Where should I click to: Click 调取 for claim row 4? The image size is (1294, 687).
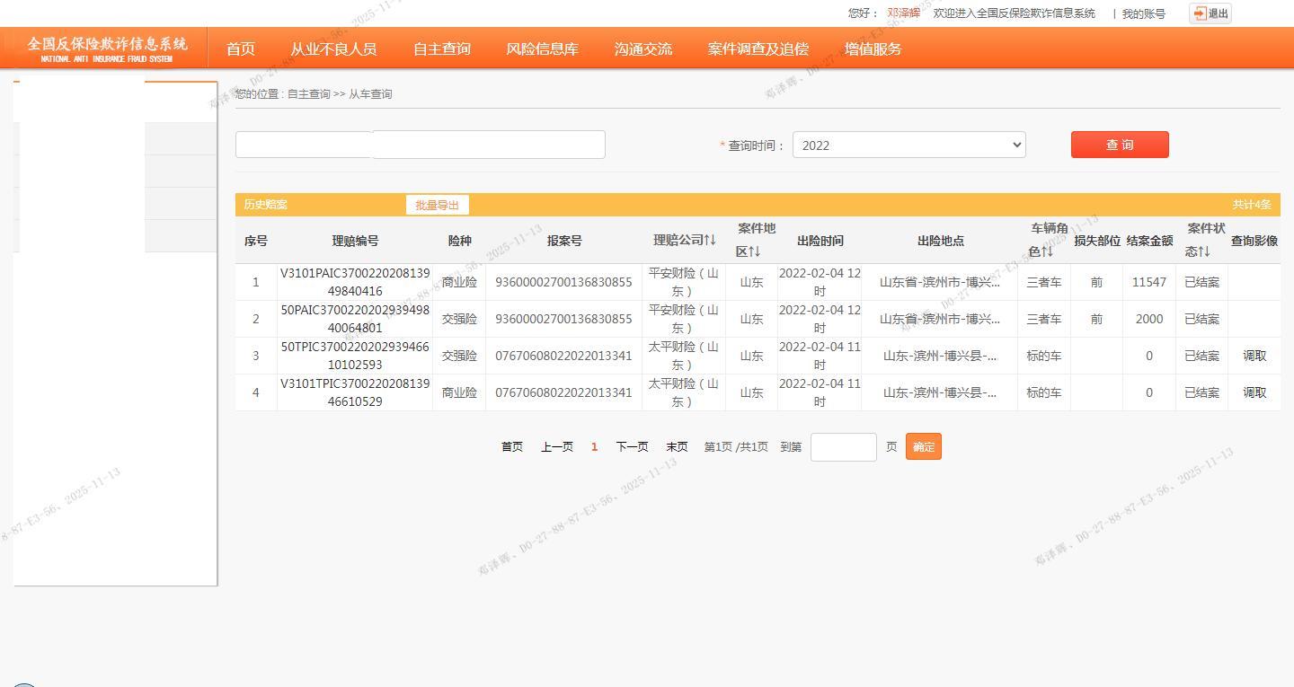(1254, 392)
